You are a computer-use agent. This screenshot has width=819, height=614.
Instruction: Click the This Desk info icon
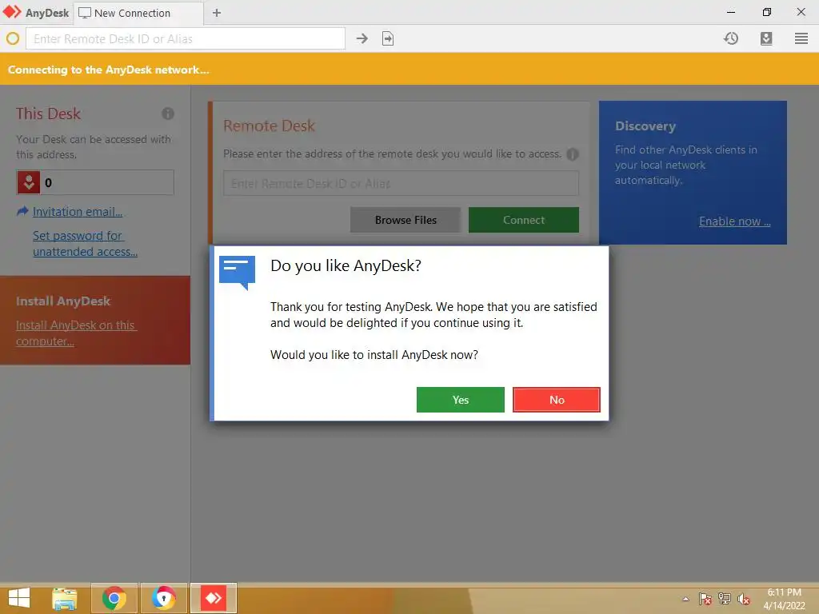[x=168, y=114]
